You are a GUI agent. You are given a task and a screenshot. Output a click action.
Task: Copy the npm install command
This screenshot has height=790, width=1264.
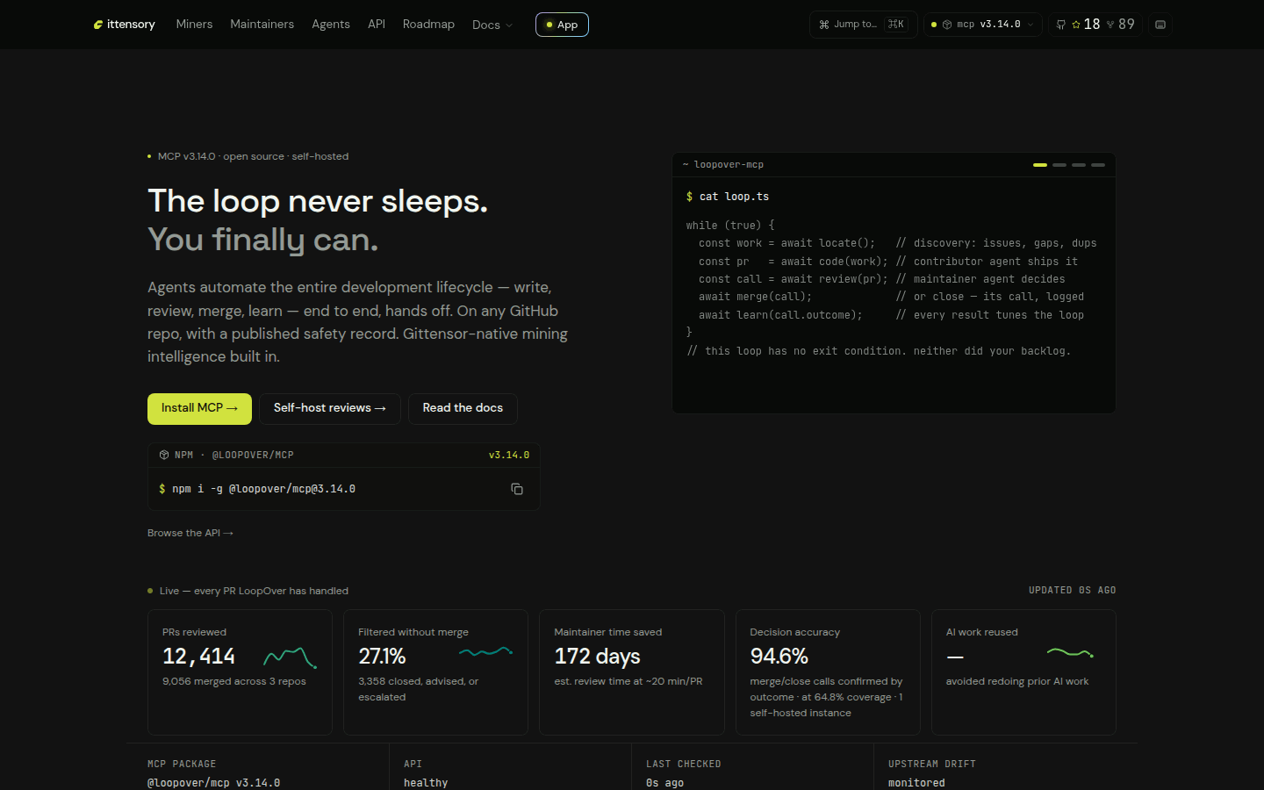point(517,489)
